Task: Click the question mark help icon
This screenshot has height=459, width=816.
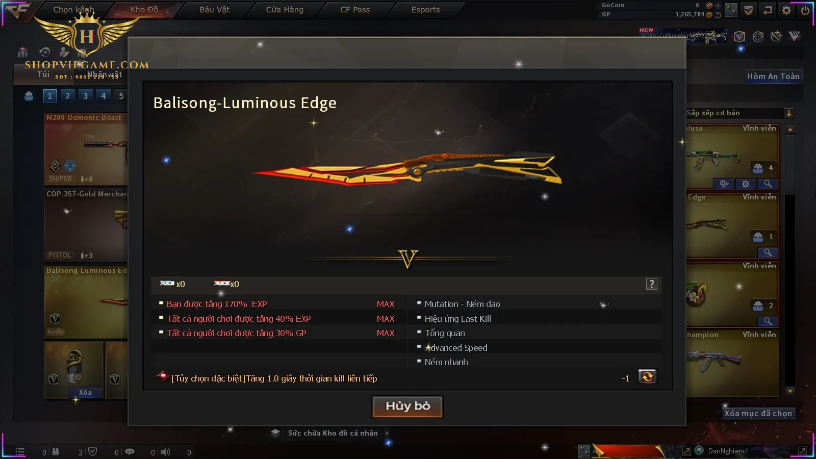Action: tap(651, 284)
